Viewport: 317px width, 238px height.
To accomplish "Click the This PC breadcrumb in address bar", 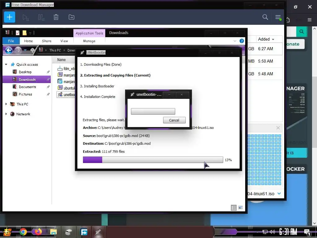I will [55, 50].
